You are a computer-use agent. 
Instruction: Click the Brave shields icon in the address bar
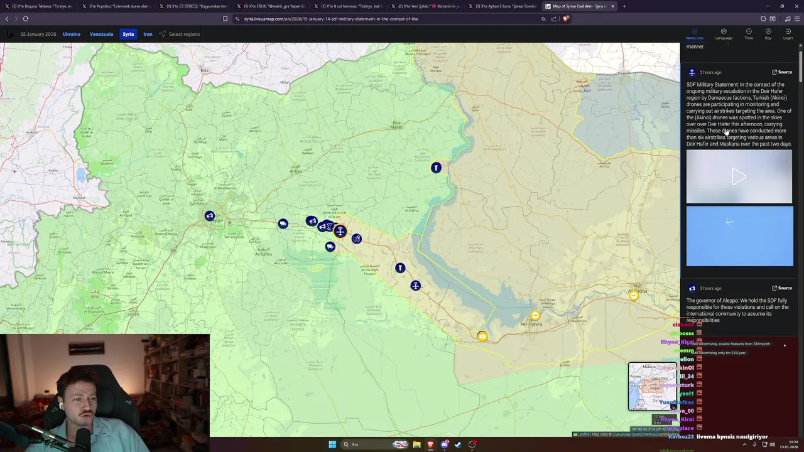tap(565, 19)
